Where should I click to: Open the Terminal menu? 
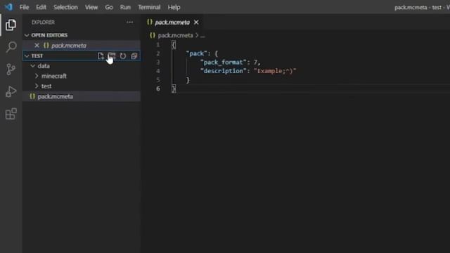click(x=149, y=7)
